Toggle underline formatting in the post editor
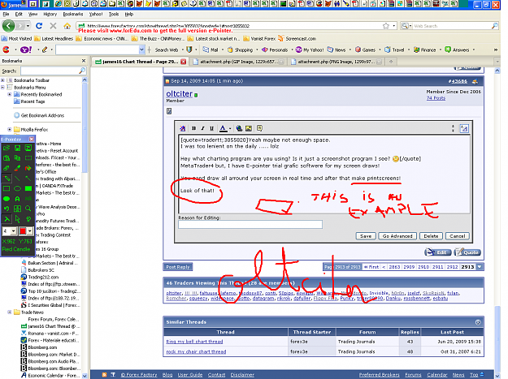508x379 pixels. tap(212, 128)
